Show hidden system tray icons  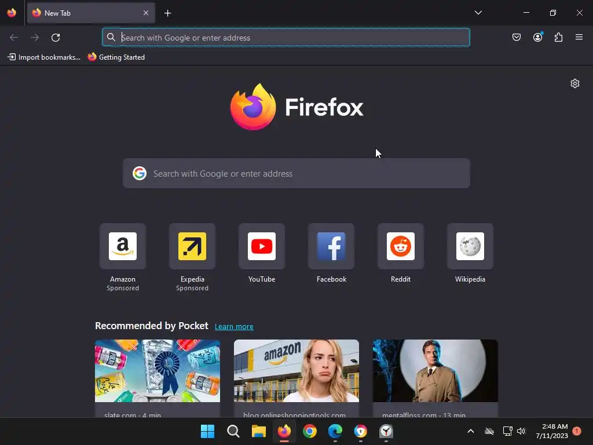click(470, 431)
